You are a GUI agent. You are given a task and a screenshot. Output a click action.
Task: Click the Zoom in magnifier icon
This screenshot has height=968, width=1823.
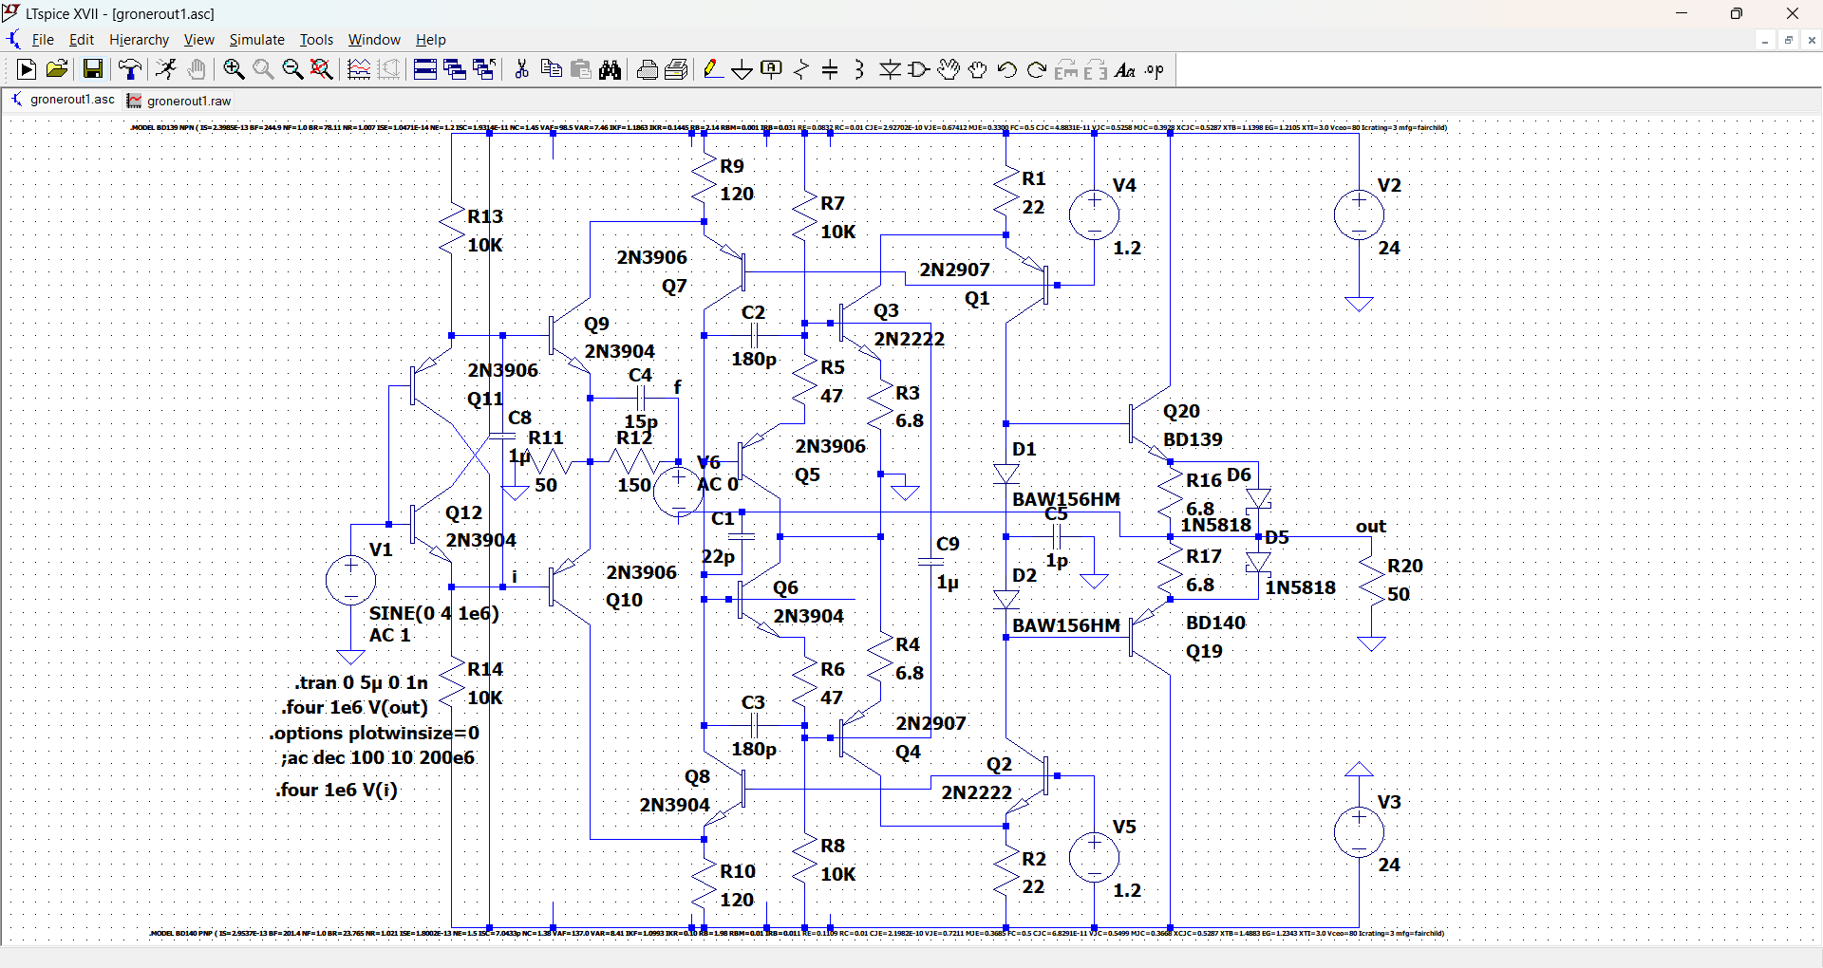[234, 69]
